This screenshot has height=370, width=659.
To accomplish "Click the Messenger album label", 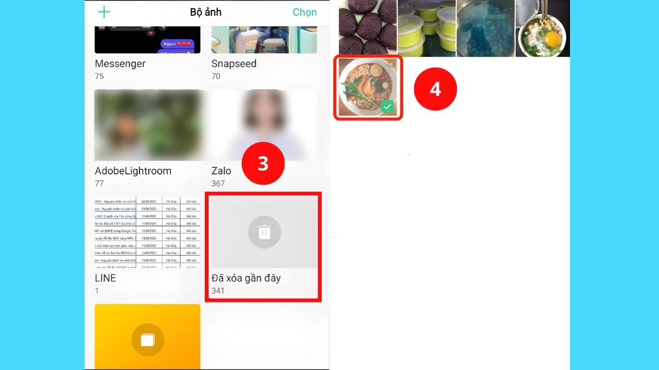I will click(x=120, y=64).
